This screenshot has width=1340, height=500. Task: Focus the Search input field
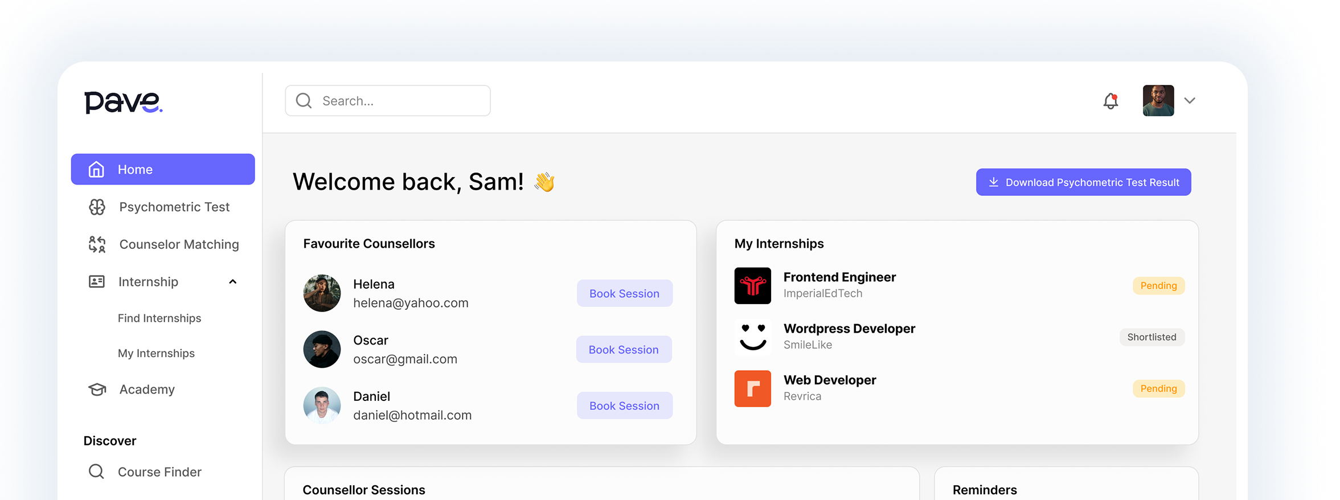pyautogui.click(x=388, y=101)
